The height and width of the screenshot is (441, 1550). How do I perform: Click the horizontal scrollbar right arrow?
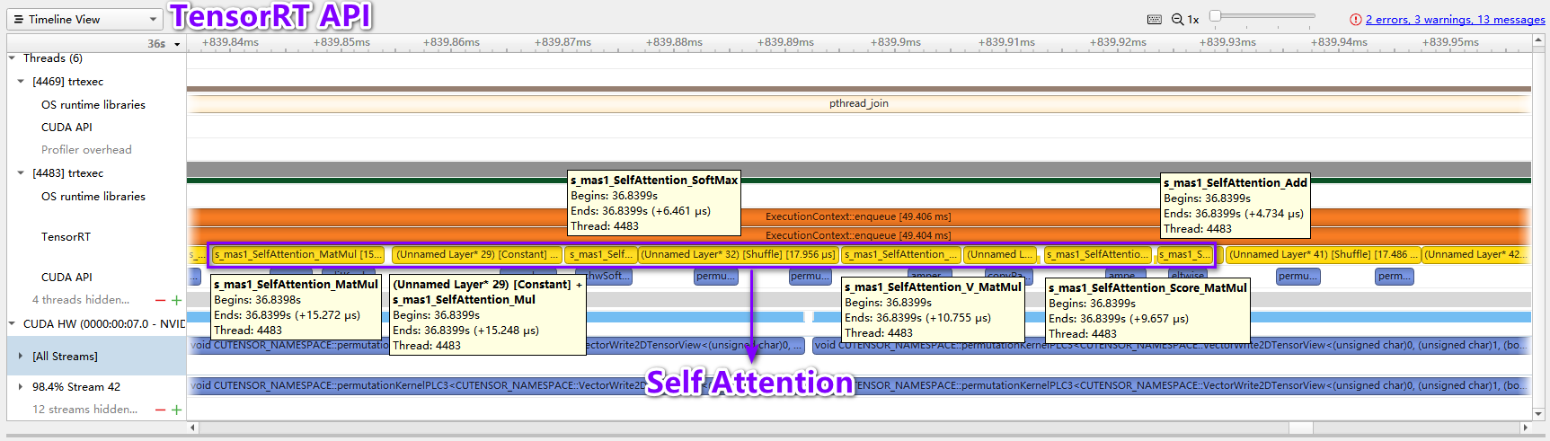[1525, 428]
